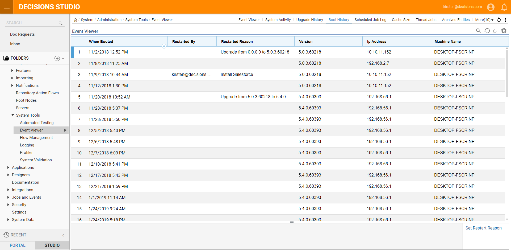Open report settings gear icon
The image size is (511, 250).
tap(504, 31)
